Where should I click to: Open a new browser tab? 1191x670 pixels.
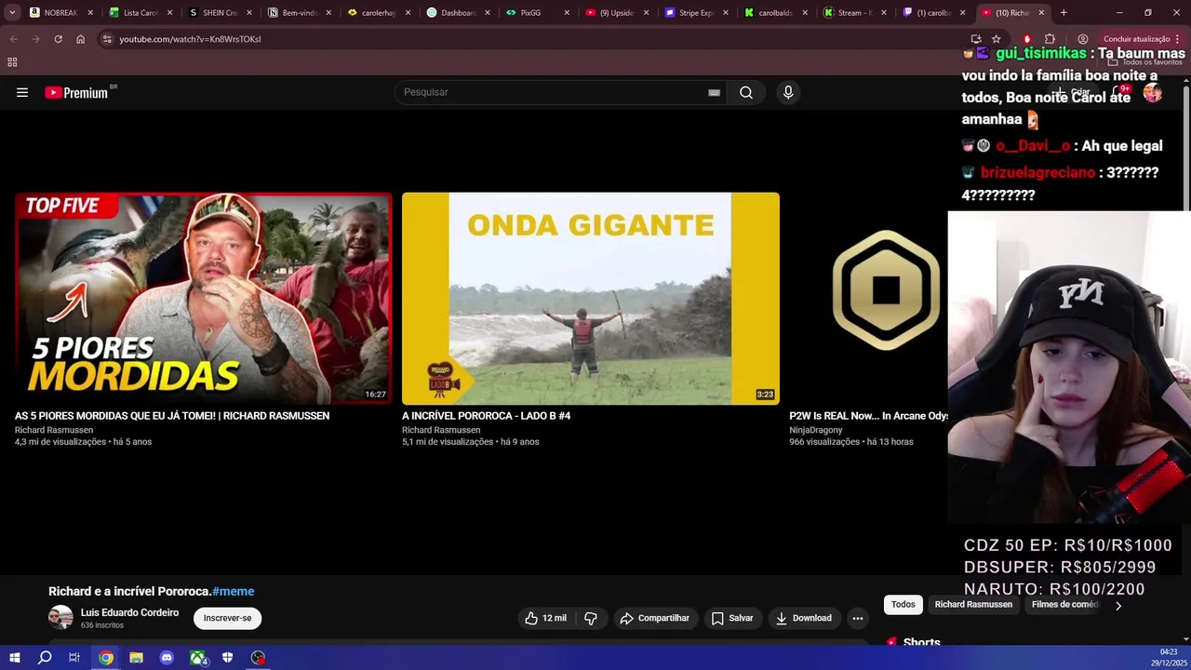pyautogui.click(x=1064, y=13)
